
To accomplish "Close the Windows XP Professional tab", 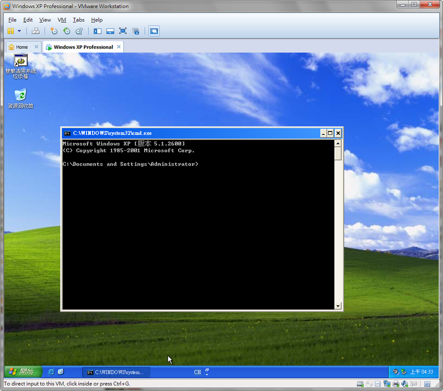I will point(119,47).
